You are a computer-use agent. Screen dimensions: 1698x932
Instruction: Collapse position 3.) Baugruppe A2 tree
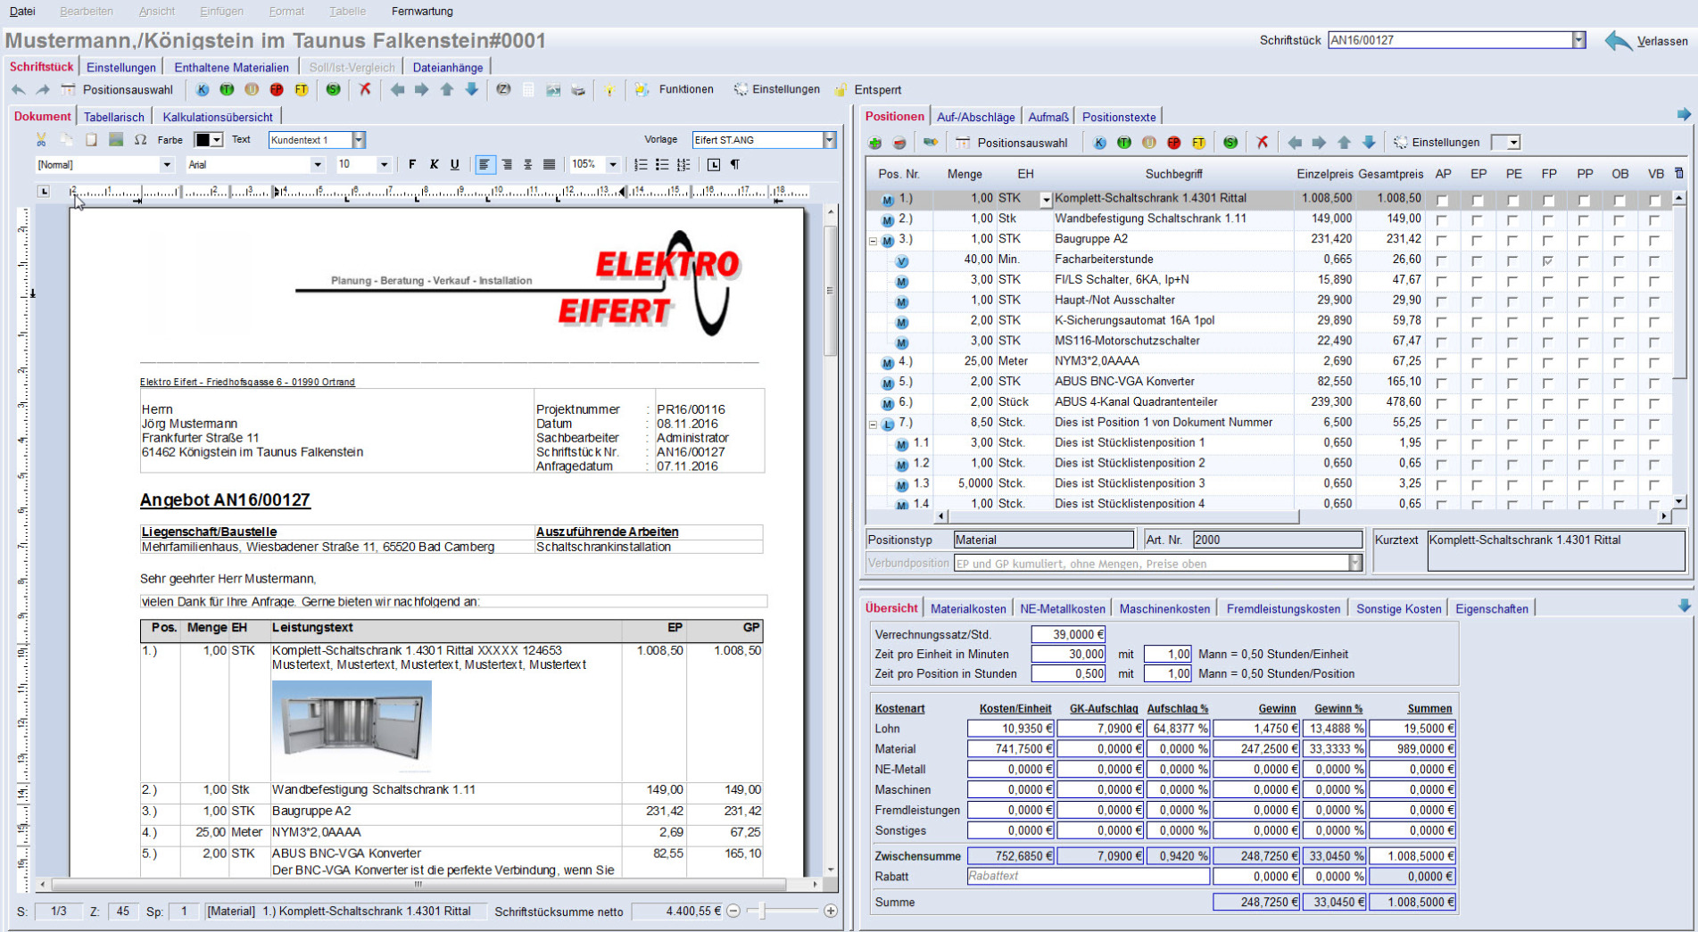click(x=874, y=241)
